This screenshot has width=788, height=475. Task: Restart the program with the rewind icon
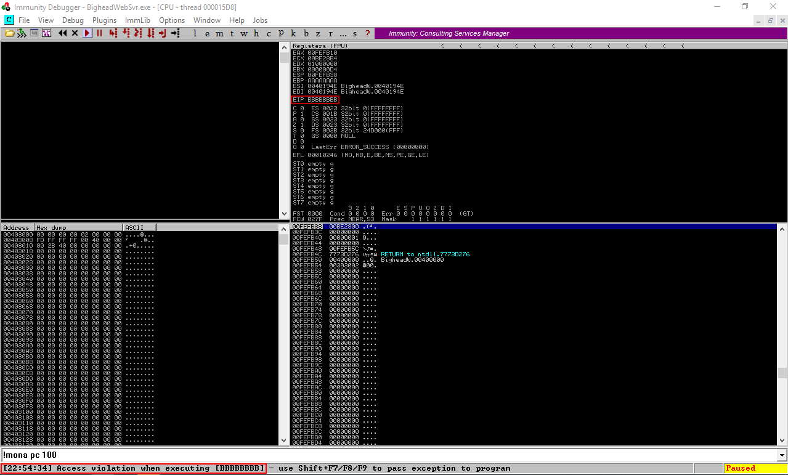[62, 33]
